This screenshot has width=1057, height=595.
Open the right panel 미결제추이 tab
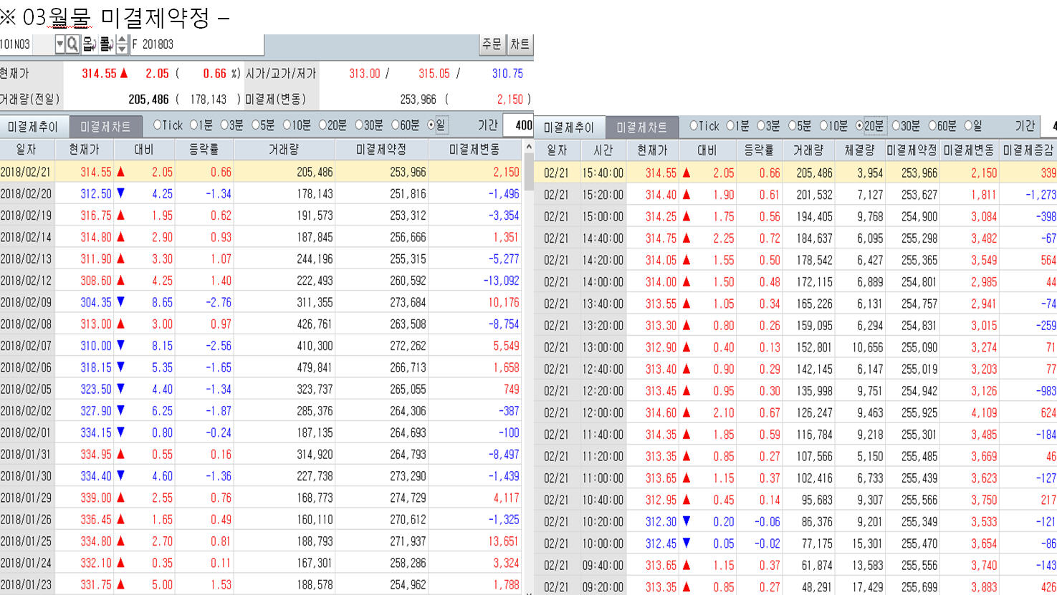[x=569, y=127]
